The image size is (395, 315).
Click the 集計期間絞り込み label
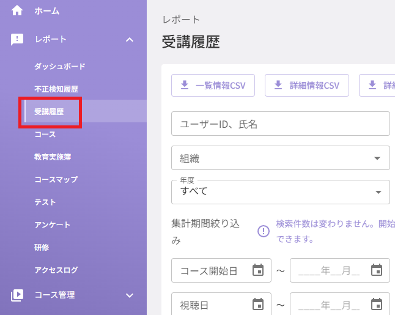[x=205, y=232]
